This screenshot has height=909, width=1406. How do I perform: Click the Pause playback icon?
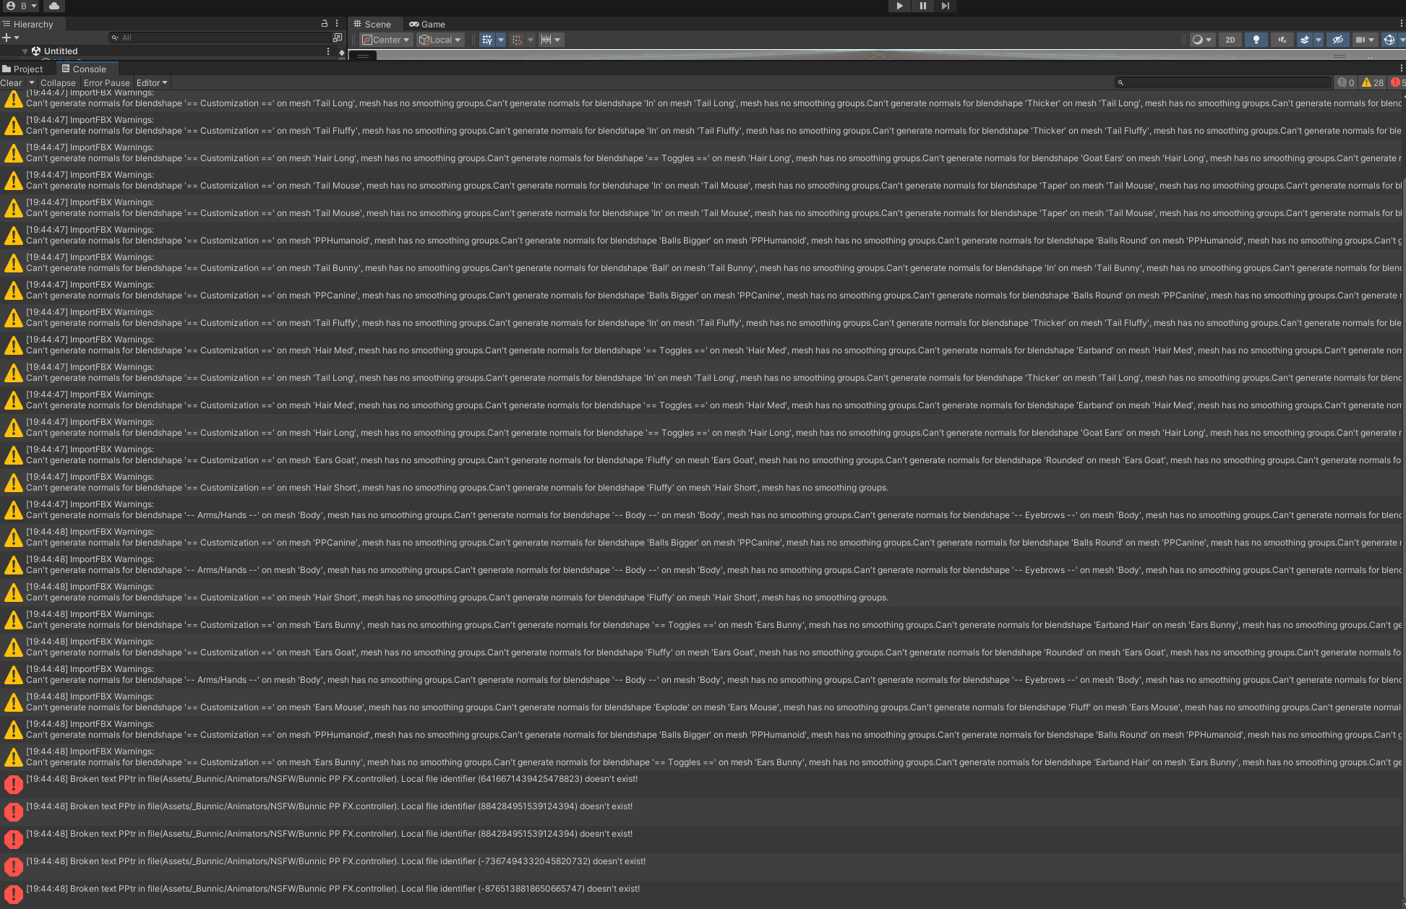coord(922,6)
